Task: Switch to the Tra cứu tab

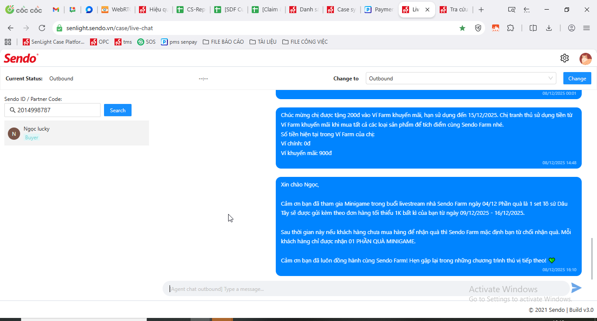Action: point(455,10)
